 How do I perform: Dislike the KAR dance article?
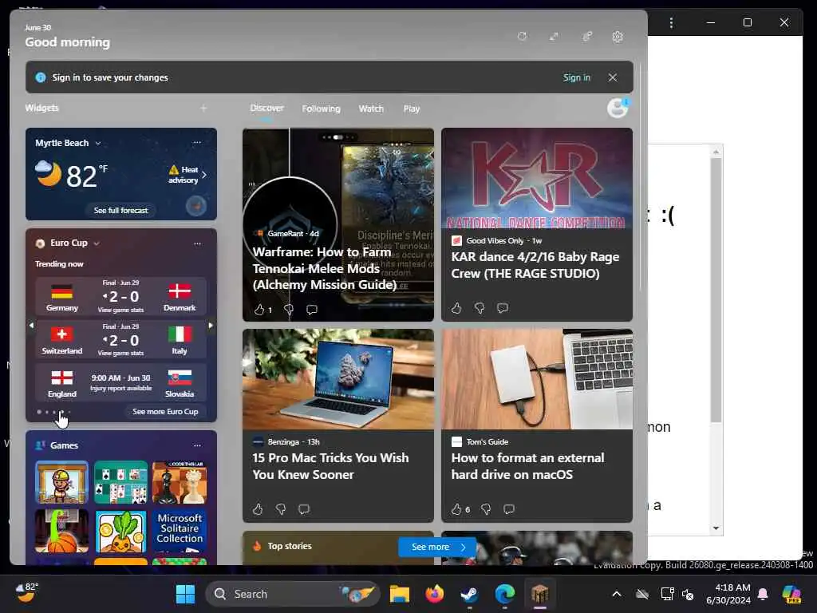click(x=480, y=308)
